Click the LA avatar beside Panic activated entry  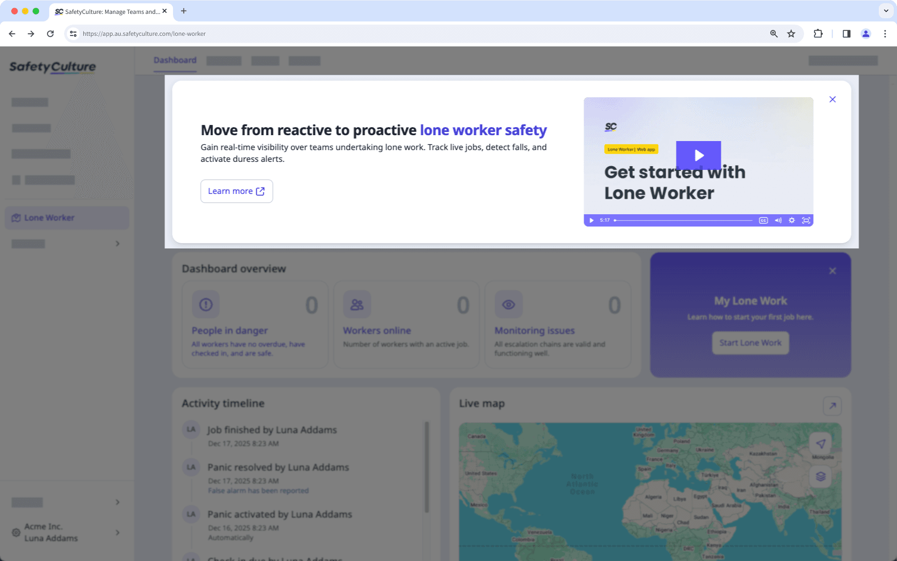191,515
